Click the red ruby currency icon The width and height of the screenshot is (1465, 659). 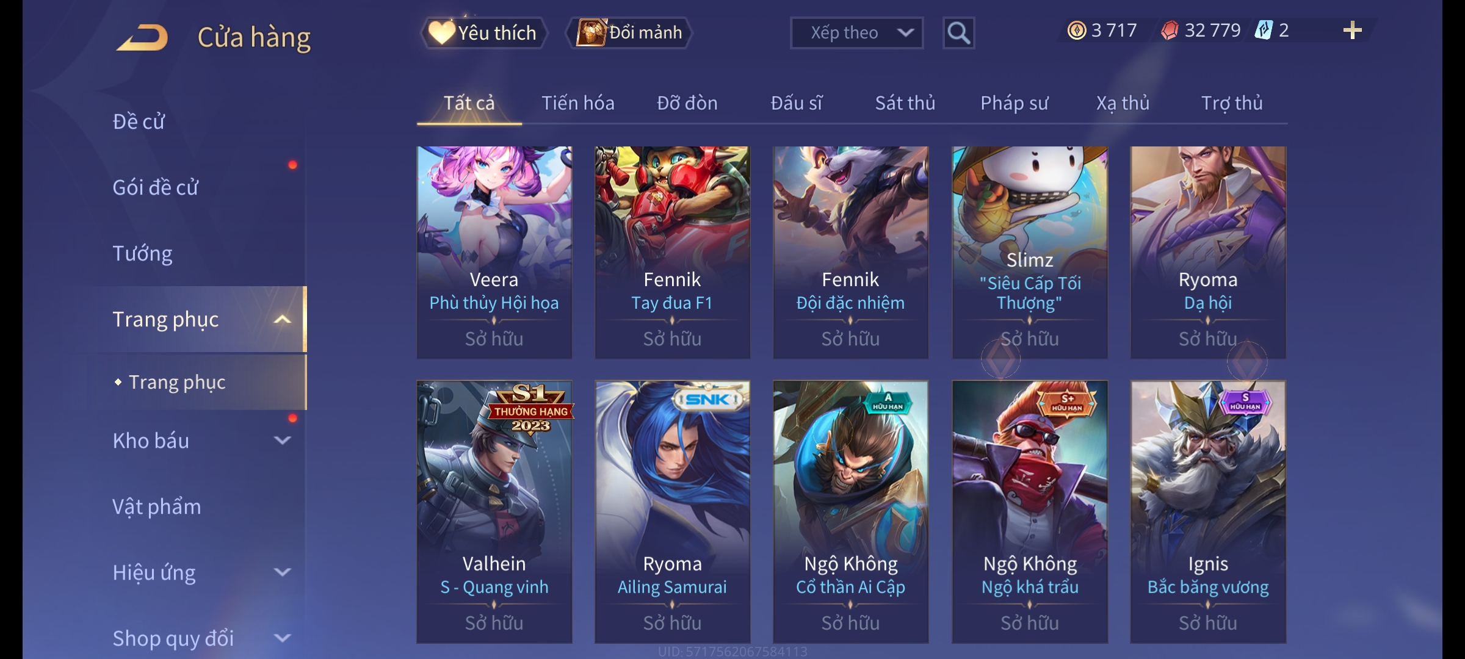click(1170, 31)
